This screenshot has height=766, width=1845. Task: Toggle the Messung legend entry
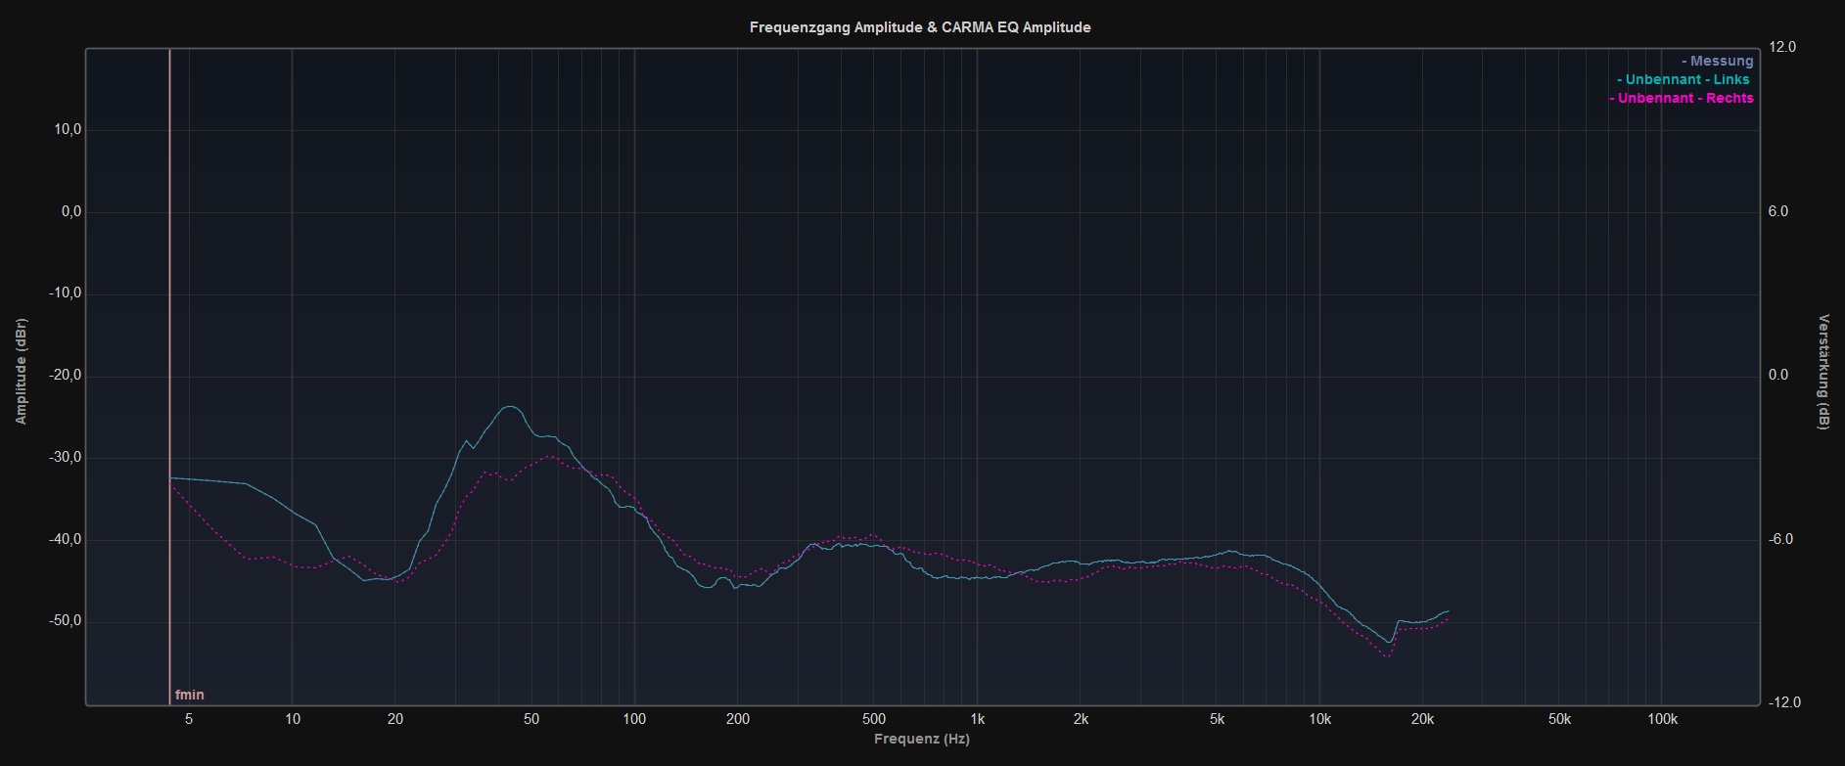tap(1717, 61)
